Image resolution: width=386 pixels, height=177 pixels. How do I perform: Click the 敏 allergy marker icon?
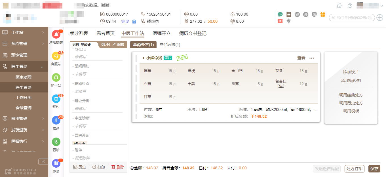(x=297, y=14)
